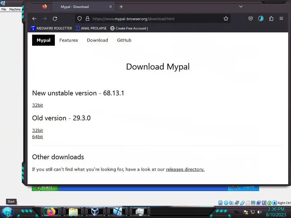Open the Save to Pocket icon
Image resolution: width=291 pixels, height=218 pixels.
[251, 18]
